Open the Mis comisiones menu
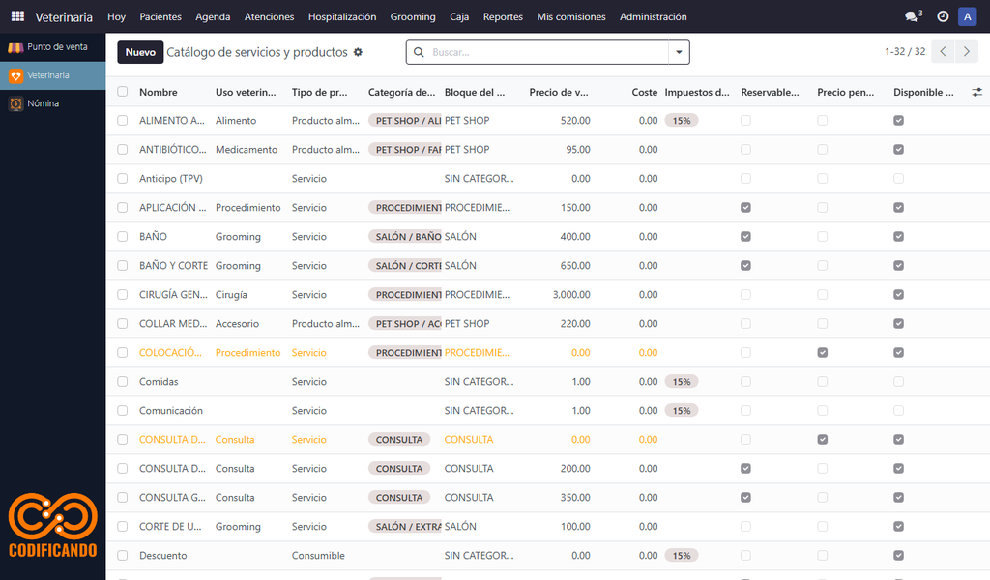Viewport: 990px width, 580px height. [571, 16]
